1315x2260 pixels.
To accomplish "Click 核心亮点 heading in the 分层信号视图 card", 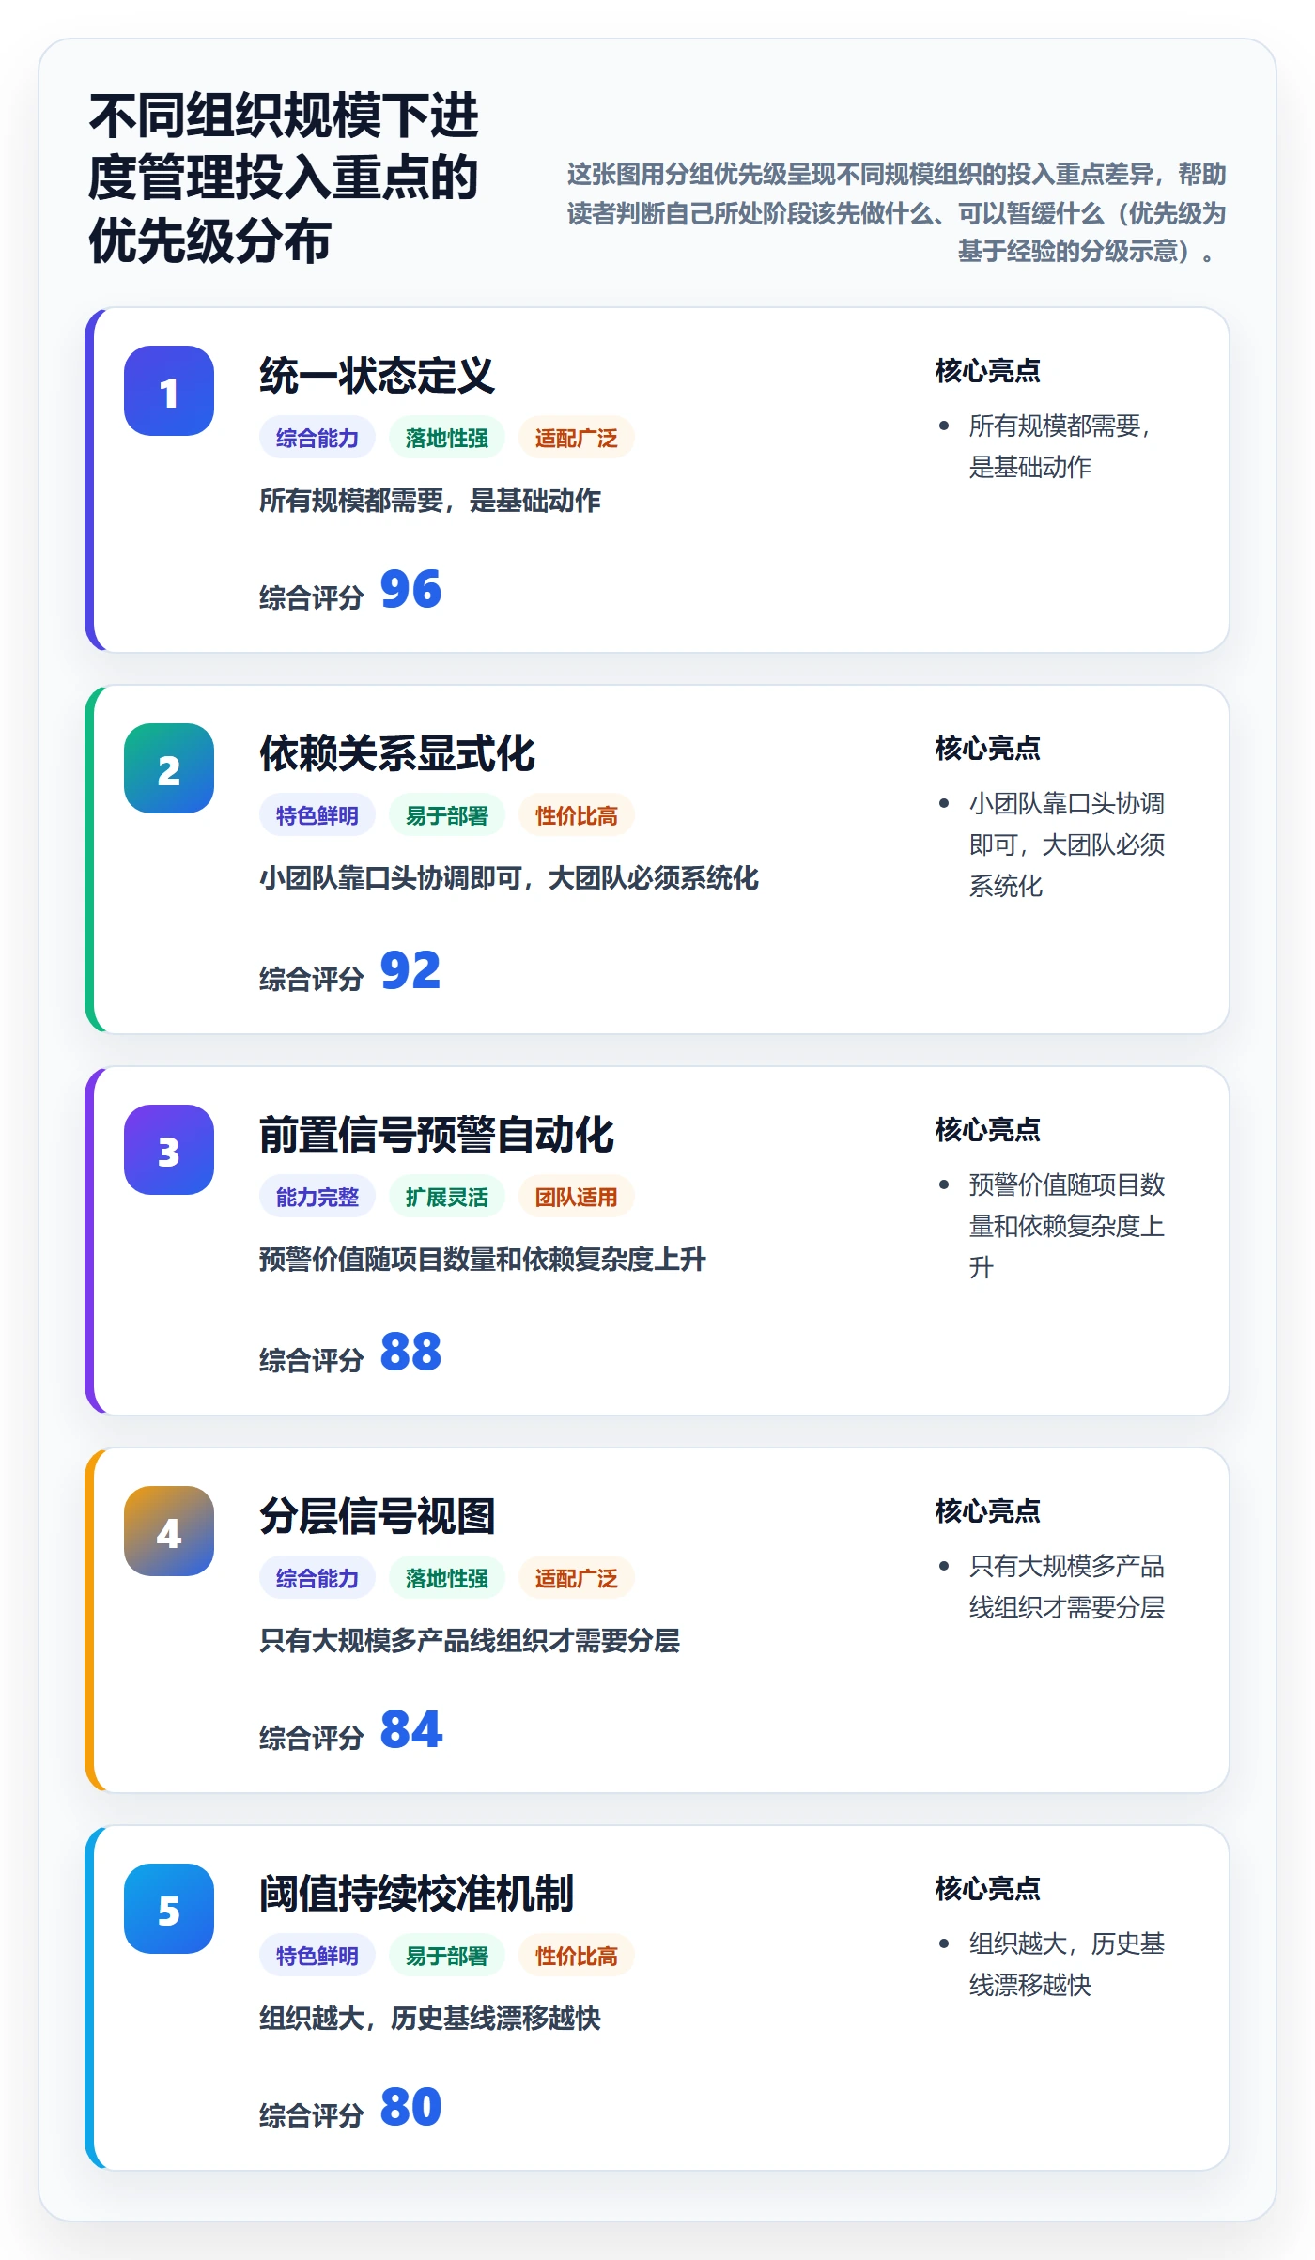I will (x=988, y=1511).
